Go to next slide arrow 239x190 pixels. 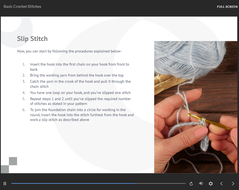233,184
